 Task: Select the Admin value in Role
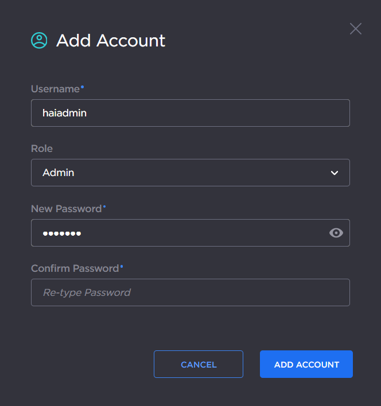coord(59,173)
